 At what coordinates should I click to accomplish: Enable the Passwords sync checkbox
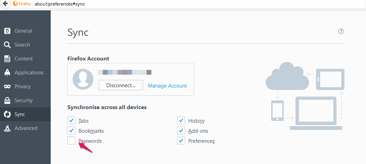72,141
